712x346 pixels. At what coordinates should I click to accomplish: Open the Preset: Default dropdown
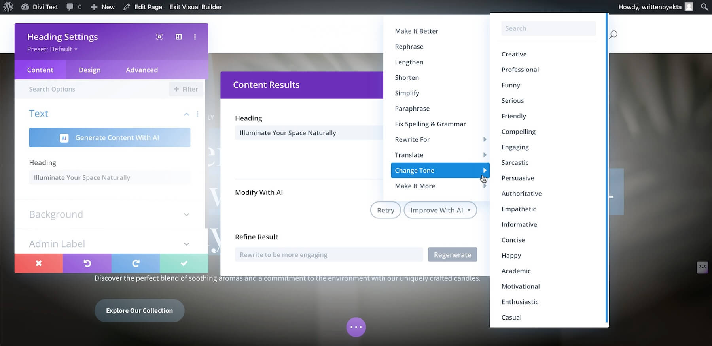[52, 49]
